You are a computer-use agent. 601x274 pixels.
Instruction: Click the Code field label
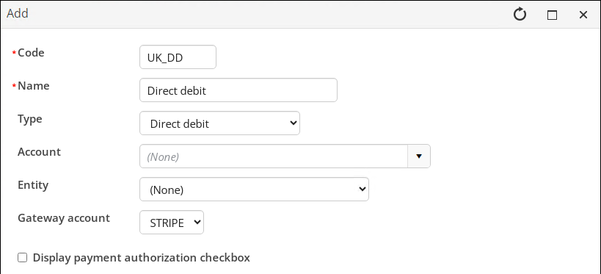pos(31,53)
